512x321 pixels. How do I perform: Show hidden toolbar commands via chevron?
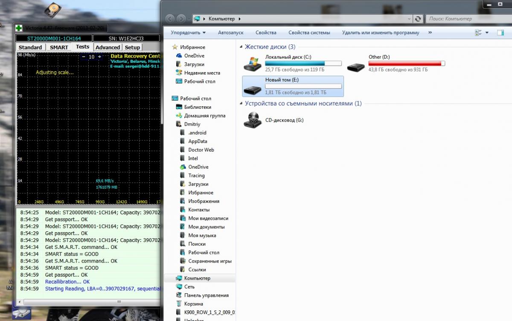[430, 32]
